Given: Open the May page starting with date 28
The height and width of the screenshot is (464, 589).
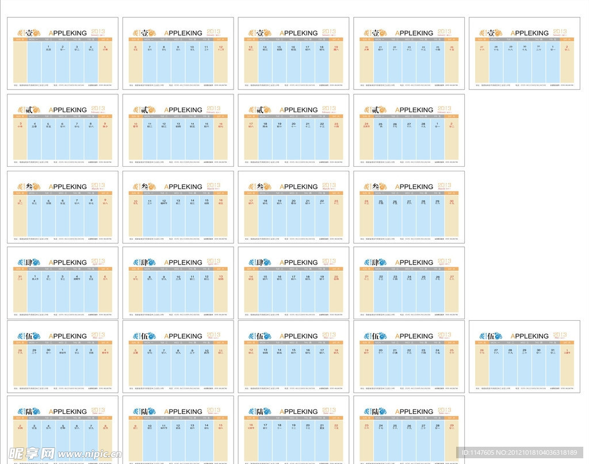Looking at the screenshot, I should pyautogui.click(x=63, y=356).
